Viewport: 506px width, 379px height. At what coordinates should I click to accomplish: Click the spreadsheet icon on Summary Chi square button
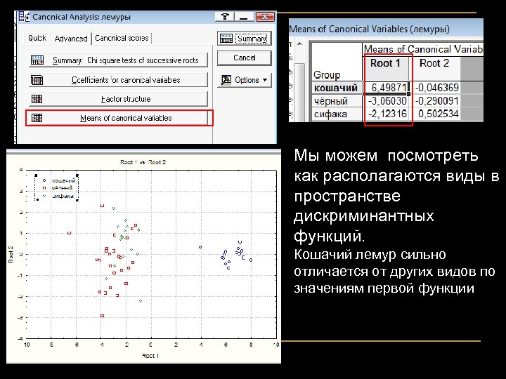tap(37, 60)
